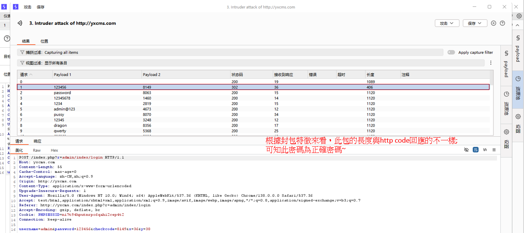The width and height of the screenshot is (524, 233).
Task: Click the 捕获过滤: Capturing all items bar
Action: [230, 53]
